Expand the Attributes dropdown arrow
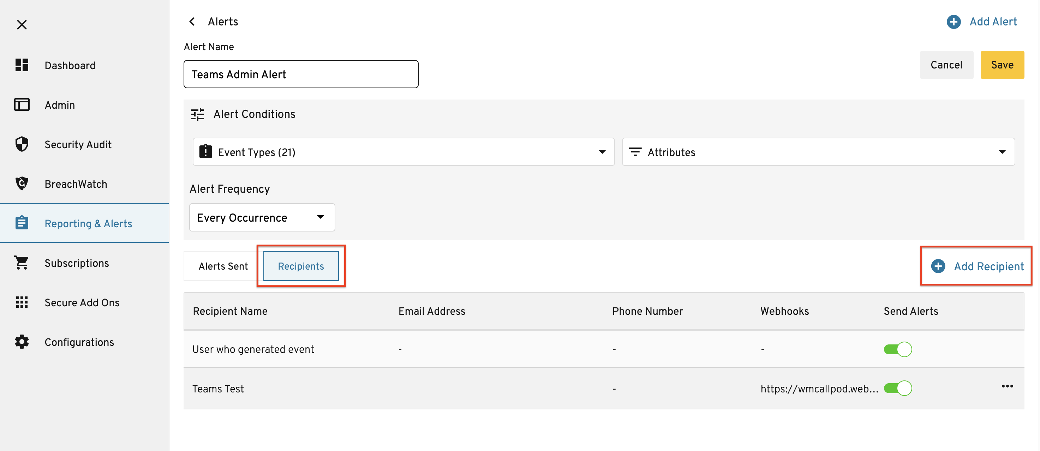 tap(1002, 152)
